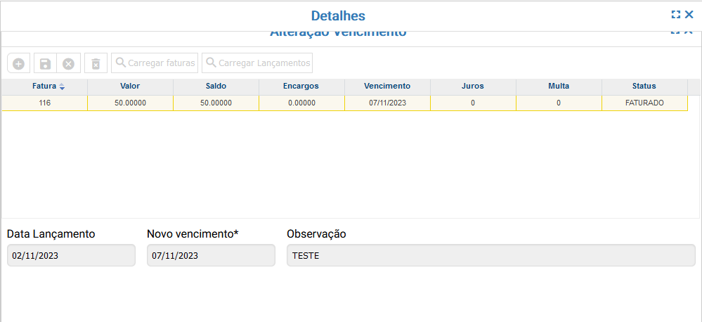This screenshot has width=702, height=322.
Task: Click the save floppy disk icon
Action: (x=45, y=63)
